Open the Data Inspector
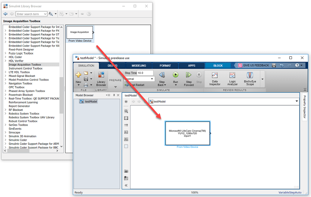 click(x=215, y=79)
